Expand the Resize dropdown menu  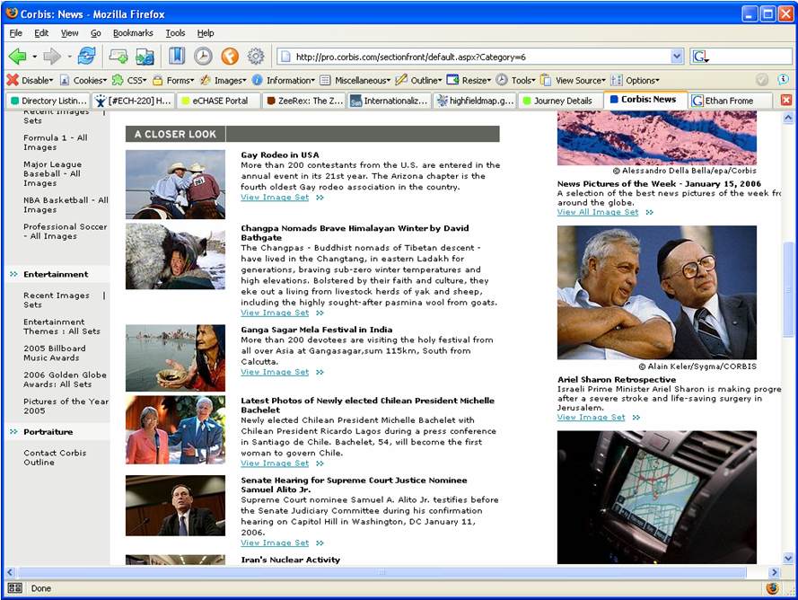470,80
